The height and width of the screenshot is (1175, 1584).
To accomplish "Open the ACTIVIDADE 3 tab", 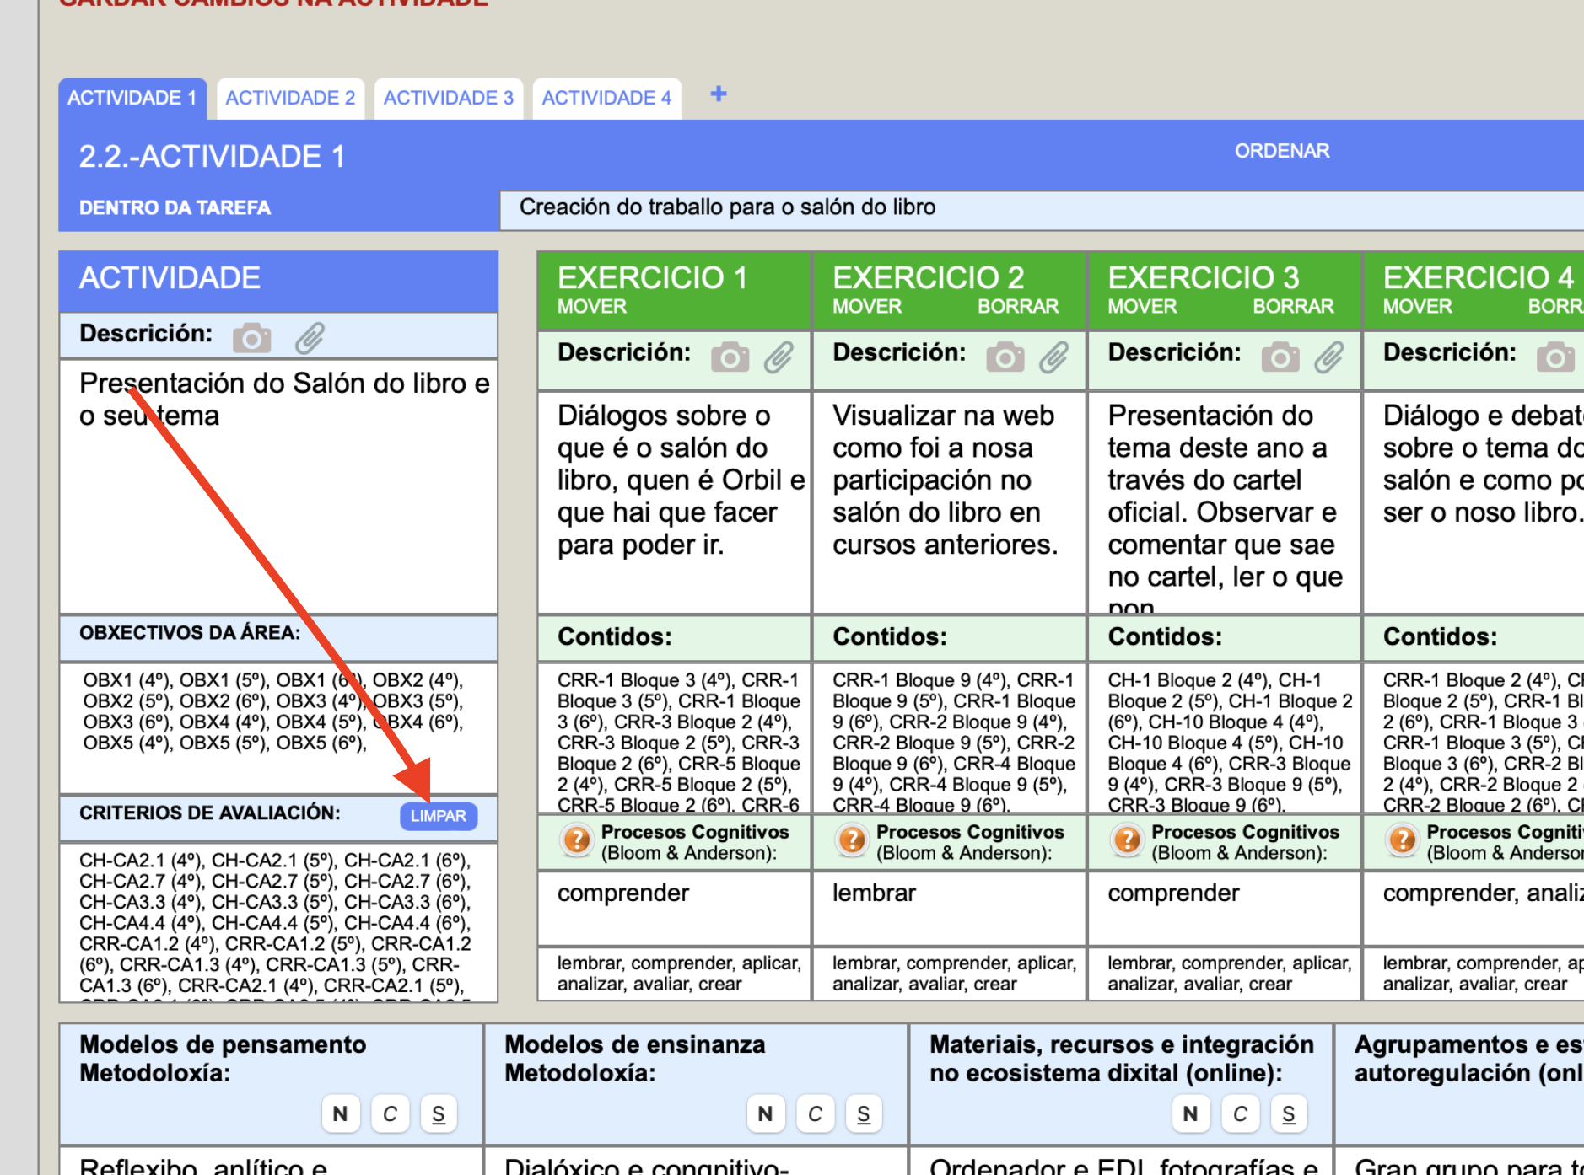I will [449, 99].
